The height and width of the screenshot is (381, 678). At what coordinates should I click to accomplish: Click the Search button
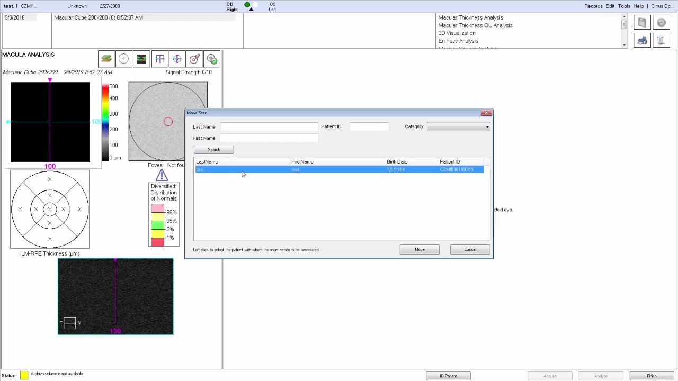click(213, 150)
